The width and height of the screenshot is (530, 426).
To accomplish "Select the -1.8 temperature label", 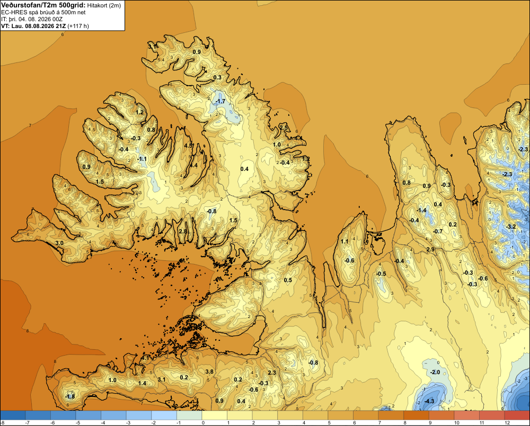I will 69,396.
